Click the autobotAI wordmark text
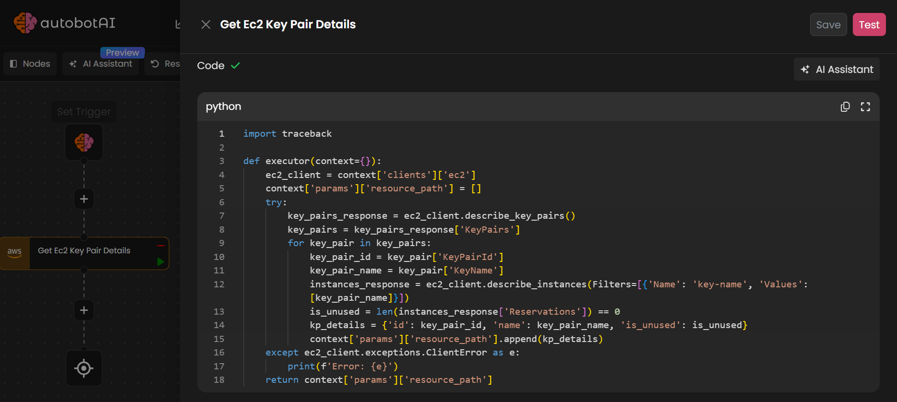 pyautogui.click(x=78, y=23)
